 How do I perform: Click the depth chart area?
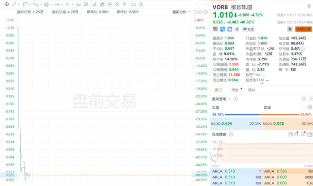coord(261,152)
